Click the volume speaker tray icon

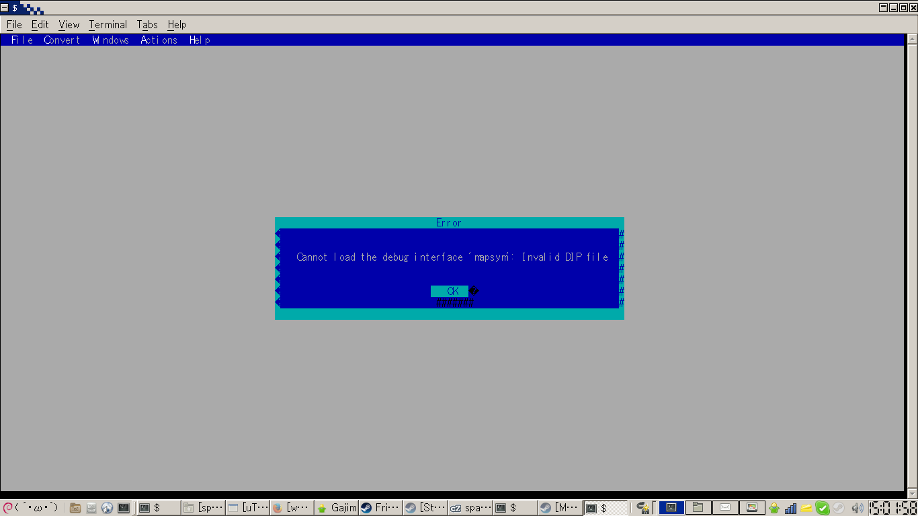point(857,508)
